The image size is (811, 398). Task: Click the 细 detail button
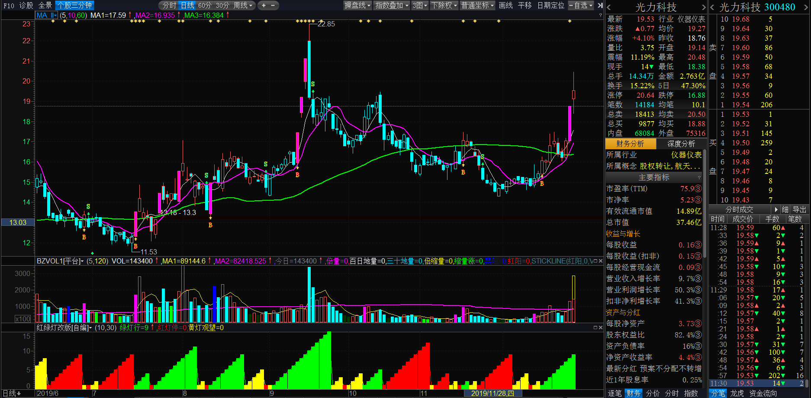(785, 209)
